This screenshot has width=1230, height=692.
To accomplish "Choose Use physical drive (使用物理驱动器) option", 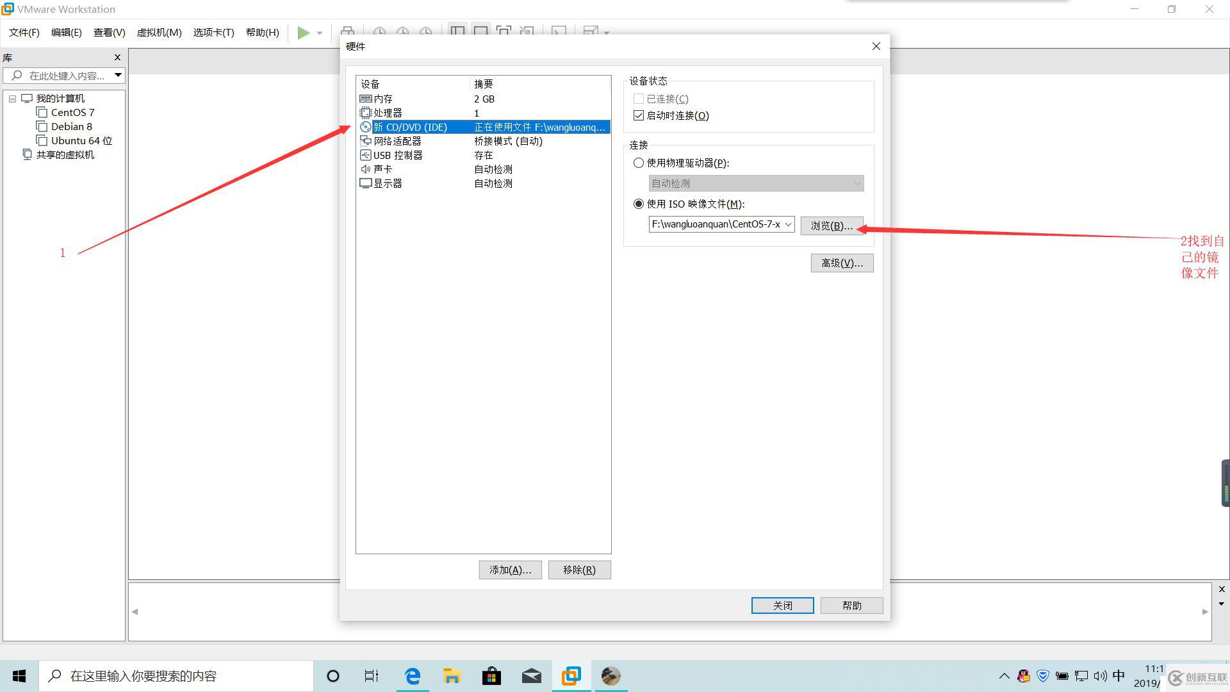I will pos(639,163).
